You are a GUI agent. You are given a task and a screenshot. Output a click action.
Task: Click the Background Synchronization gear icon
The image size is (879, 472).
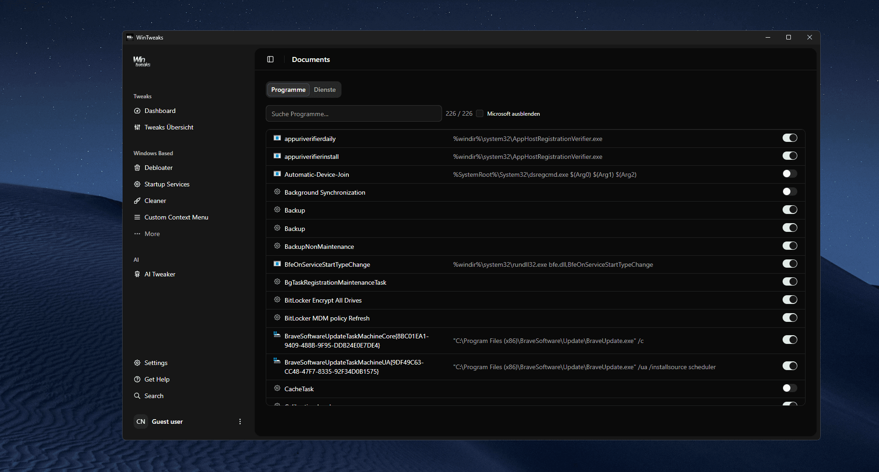pyautogui.click(x=277, y=191)
